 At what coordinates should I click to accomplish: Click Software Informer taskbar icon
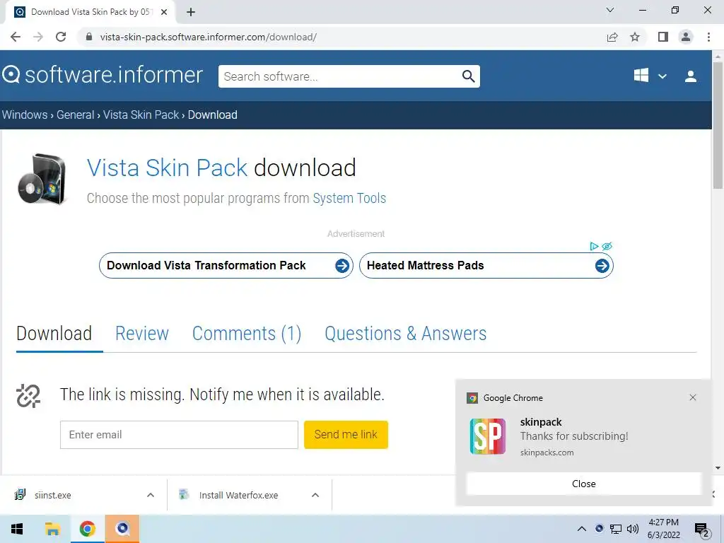pyautogui.click(x=122, y=529)
